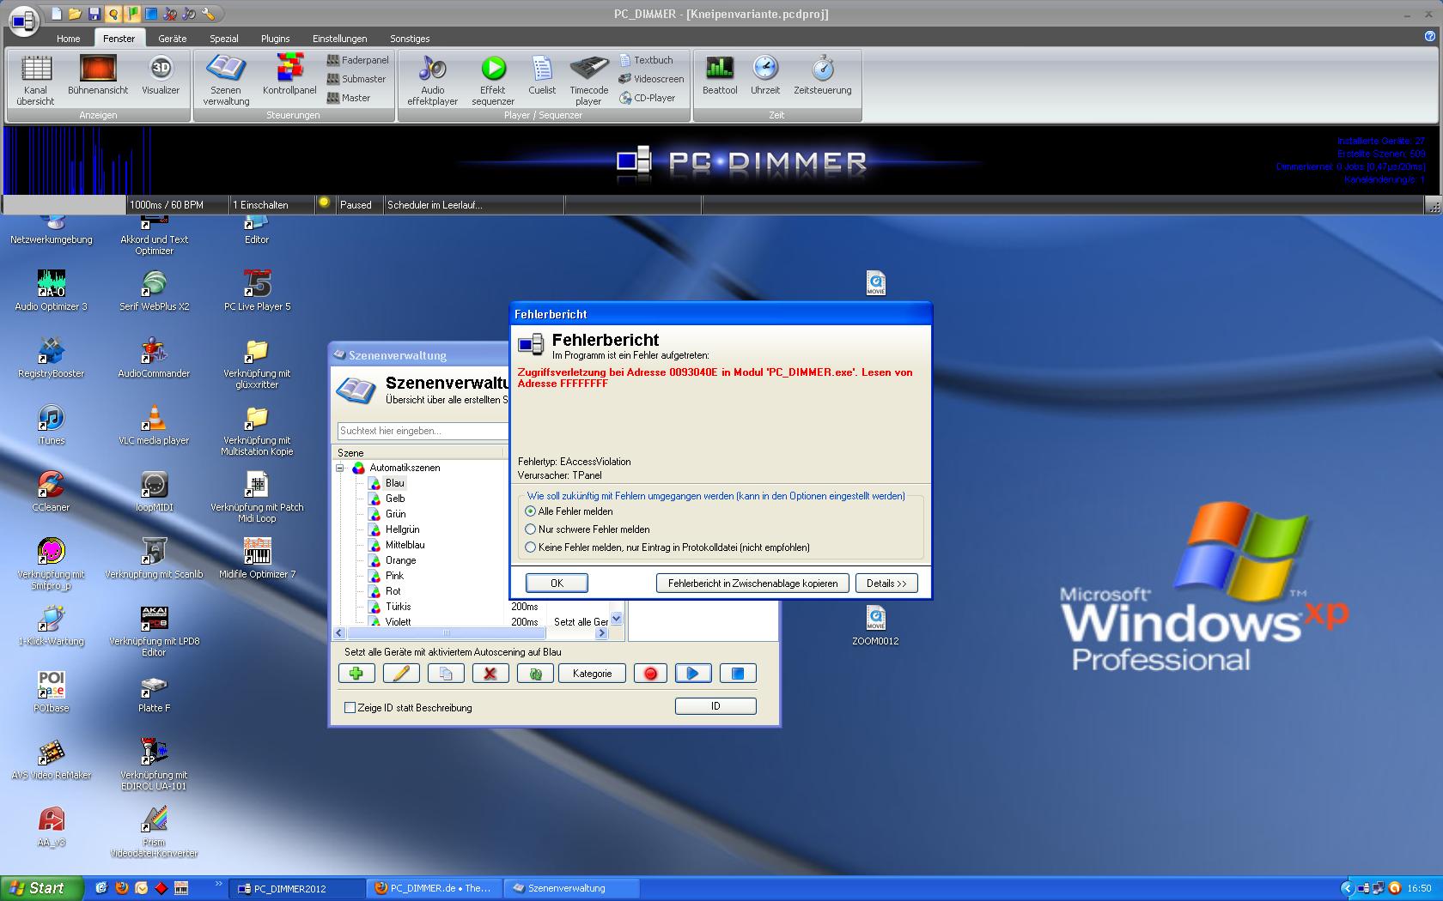Click the red record scene button

[x=650, y=674]
